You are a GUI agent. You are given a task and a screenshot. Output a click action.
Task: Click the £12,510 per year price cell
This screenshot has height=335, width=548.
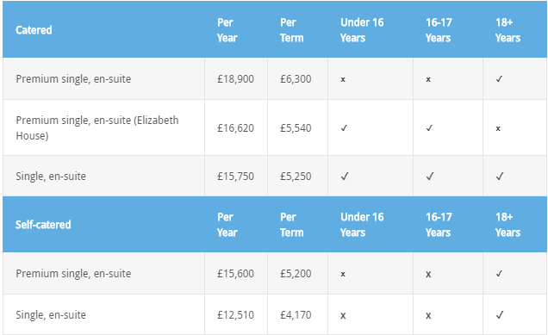pos(235,315)
